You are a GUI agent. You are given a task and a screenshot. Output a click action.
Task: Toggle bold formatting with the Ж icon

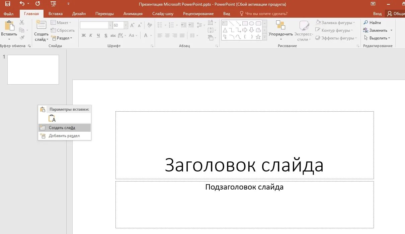point(84,35)
